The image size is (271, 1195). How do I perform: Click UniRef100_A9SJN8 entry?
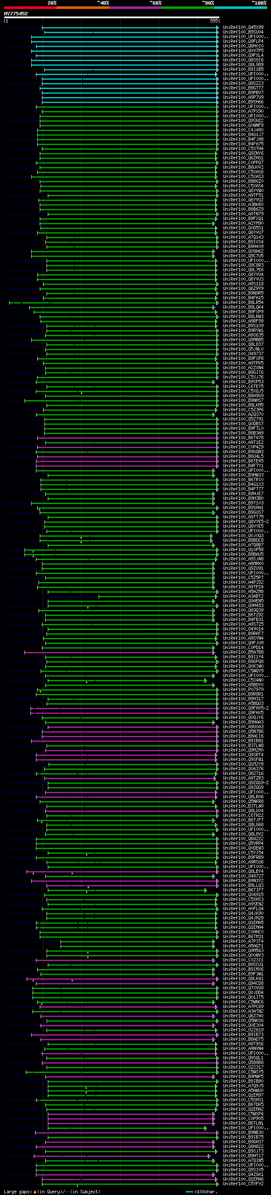pos(243,559)
